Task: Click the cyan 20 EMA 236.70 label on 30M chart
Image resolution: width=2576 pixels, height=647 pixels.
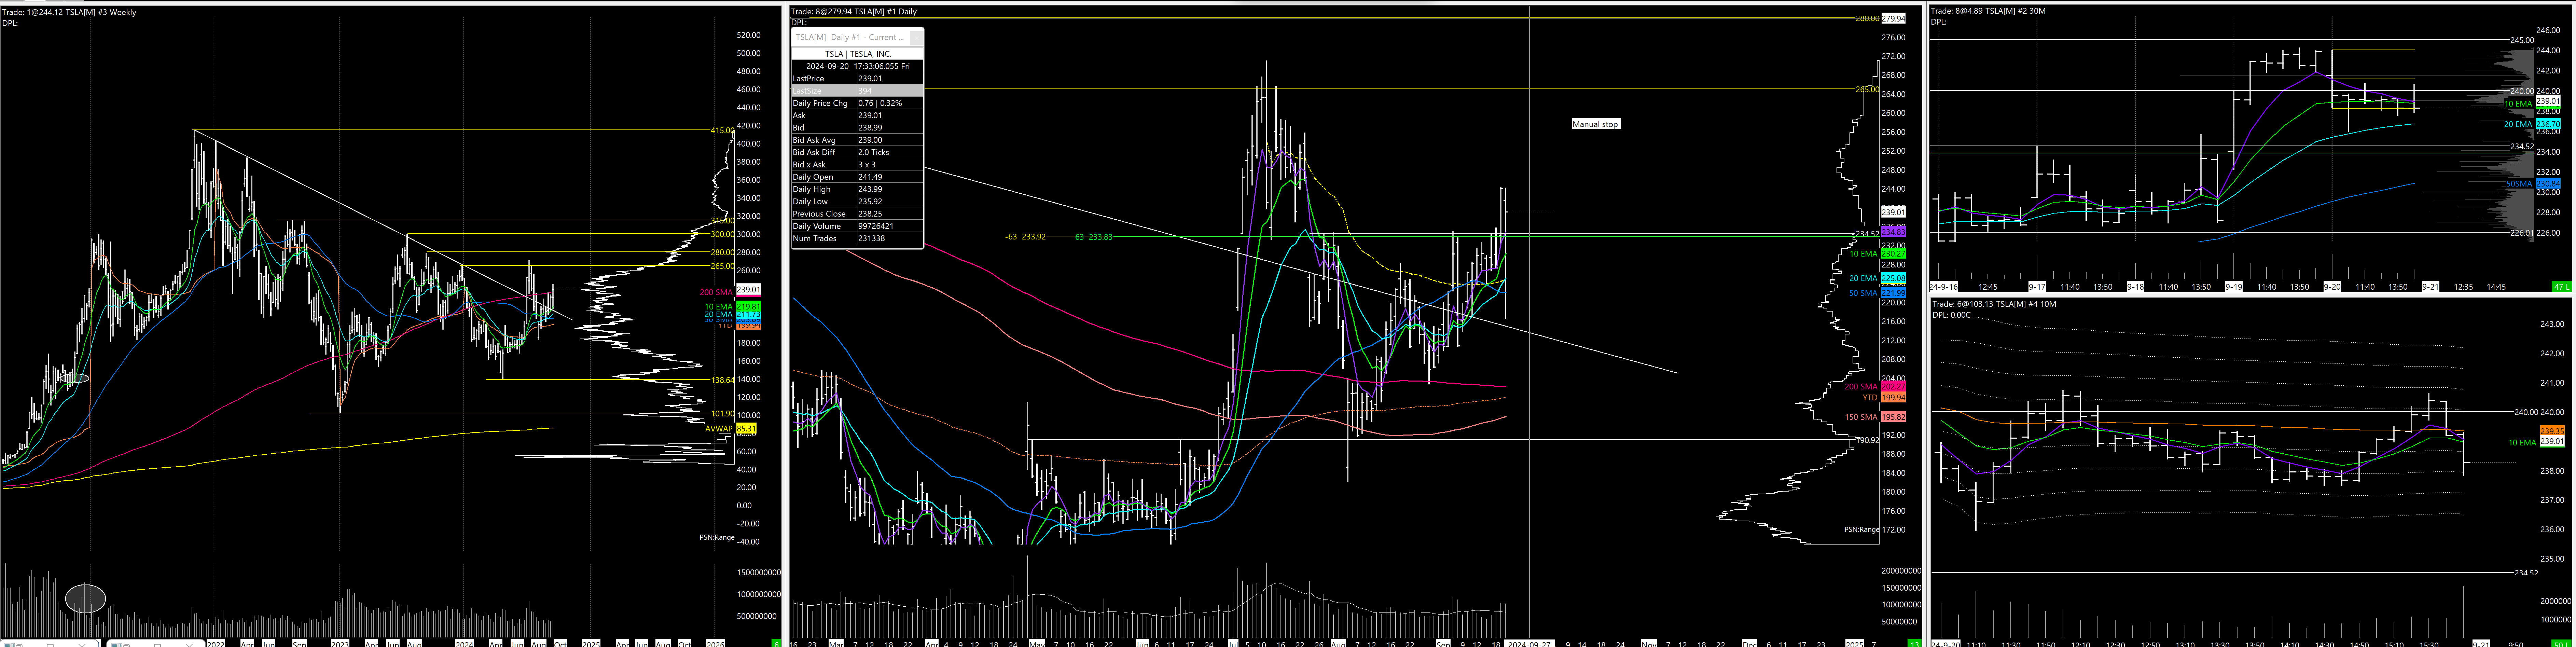Action: pos(2548,124)
